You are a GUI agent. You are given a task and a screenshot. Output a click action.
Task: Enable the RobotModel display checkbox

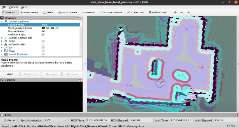point(43,44)
